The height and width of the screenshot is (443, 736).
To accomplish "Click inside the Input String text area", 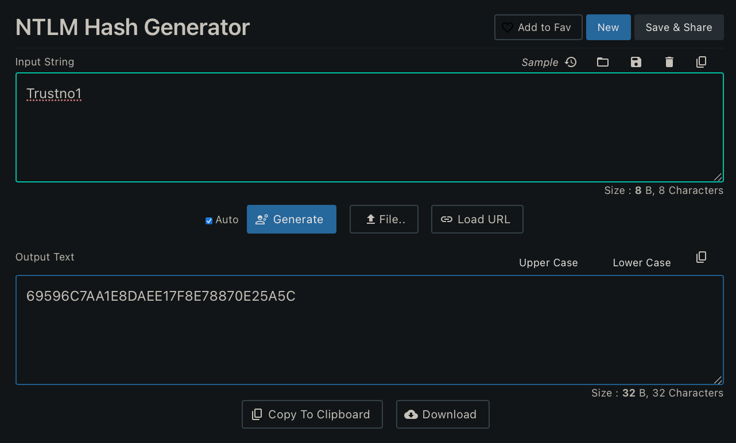I will coord(369,132).
